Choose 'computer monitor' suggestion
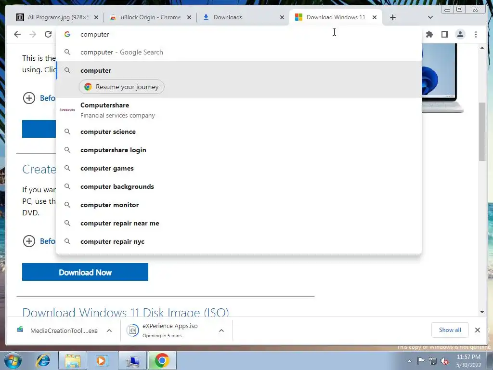The image size is (493, 370). (x=239, y=205)
